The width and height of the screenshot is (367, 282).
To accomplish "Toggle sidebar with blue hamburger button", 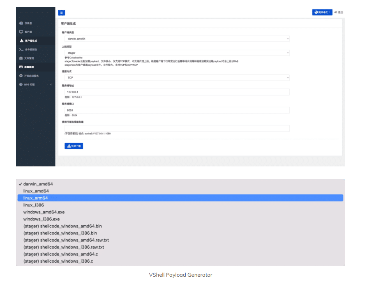I will pyautogui.click(x=62, y=13).
